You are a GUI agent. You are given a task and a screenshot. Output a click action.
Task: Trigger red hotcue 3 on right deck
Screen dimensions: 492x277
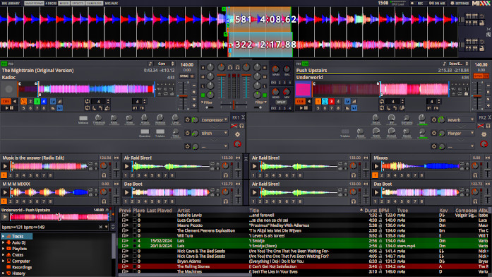tap(331, 101)
